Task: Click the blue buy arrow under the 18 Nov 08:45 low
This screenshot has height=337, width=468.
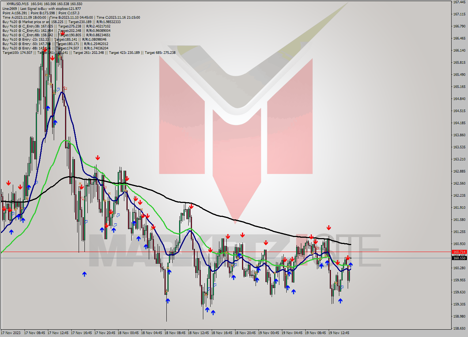Action: 168,301
